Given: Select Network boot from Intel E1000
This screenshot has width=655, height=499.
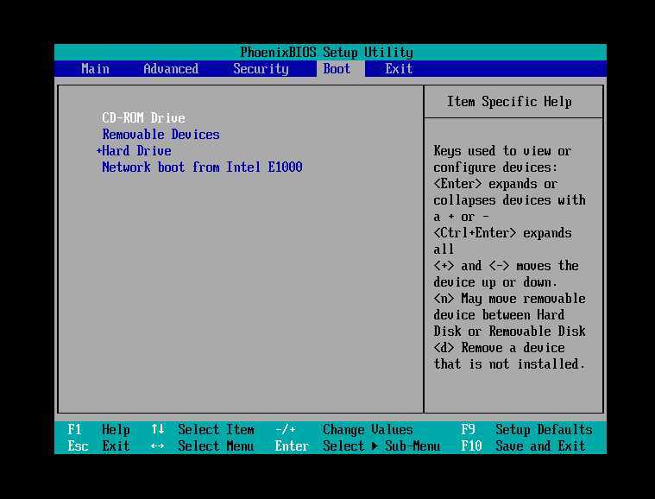Looking at the screenshot, I should click(x=202, y=167).
